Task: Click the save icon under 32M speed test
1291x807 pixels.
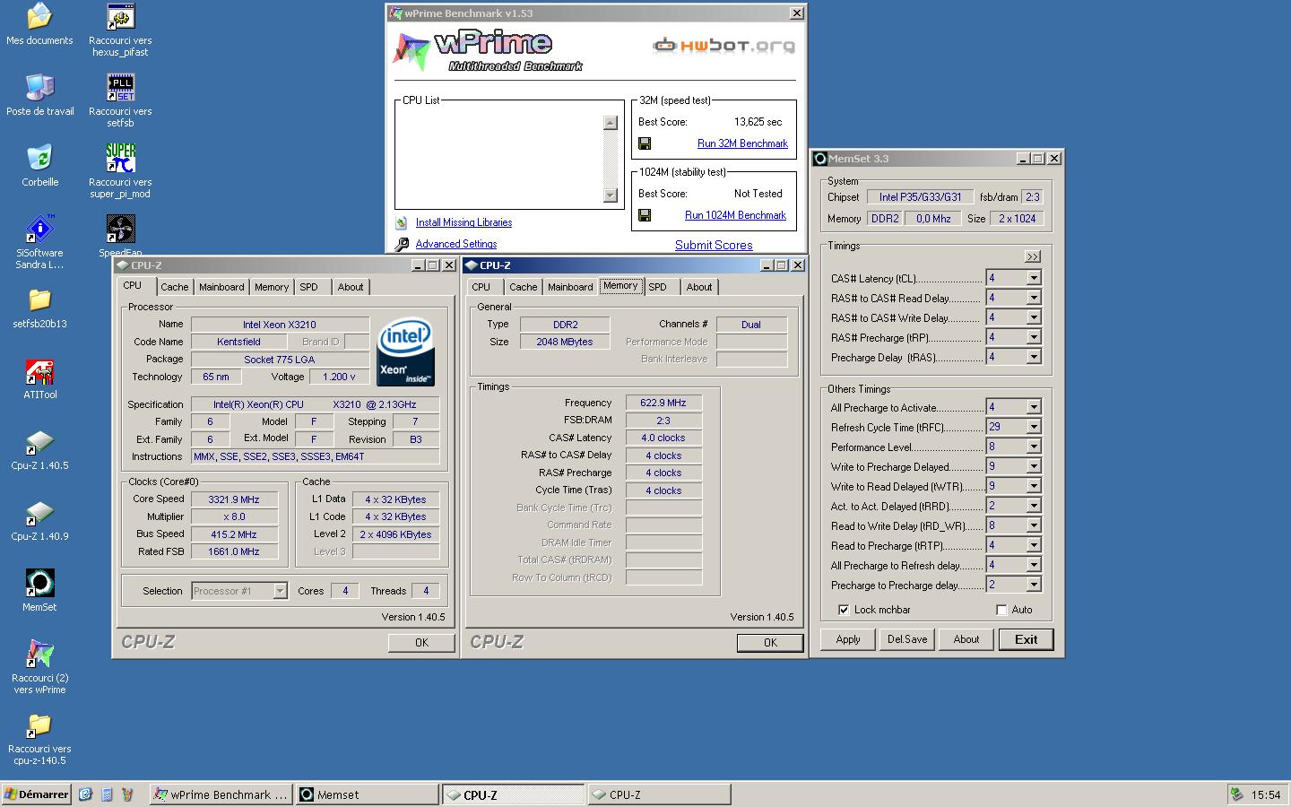Action: coord(645,143)
